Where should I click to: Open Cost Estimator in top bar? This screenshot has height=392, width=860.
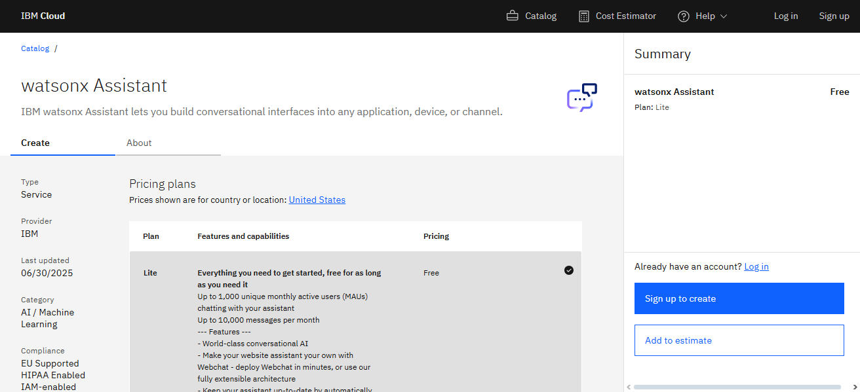pos(617,16)
